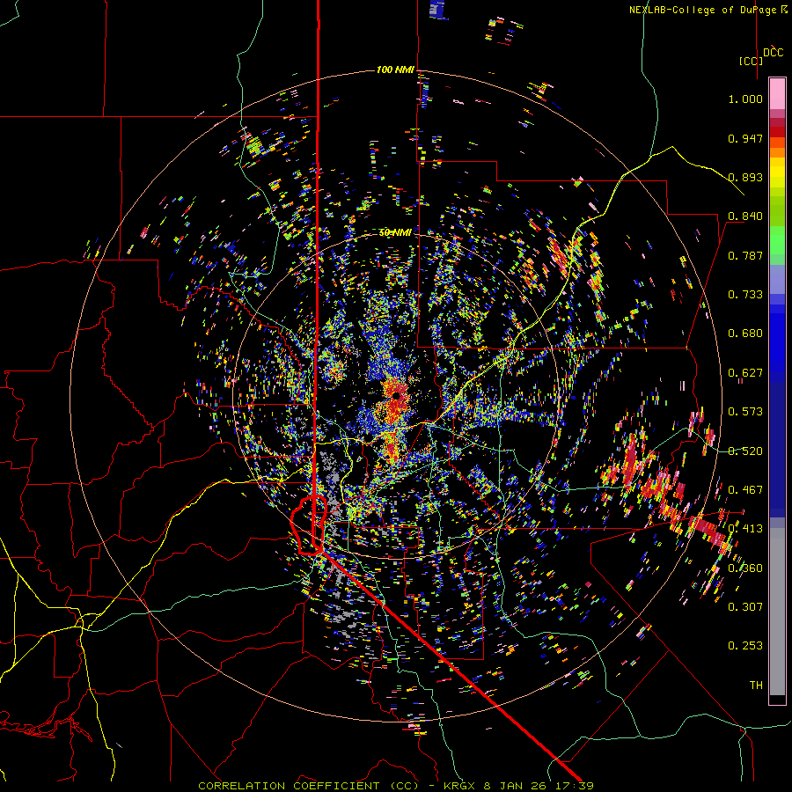Select the 0.307 scale value

point(745,607)
